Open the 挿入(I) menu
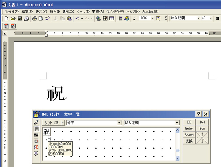221x167 pixels. (55, 12)
